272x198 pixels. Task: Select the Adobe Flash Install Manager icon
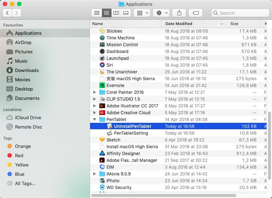coord(102,160)
